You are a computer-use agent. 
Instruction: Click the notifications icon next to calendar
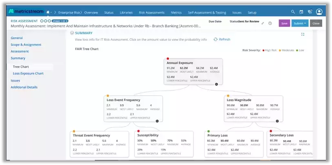point(310,12)
